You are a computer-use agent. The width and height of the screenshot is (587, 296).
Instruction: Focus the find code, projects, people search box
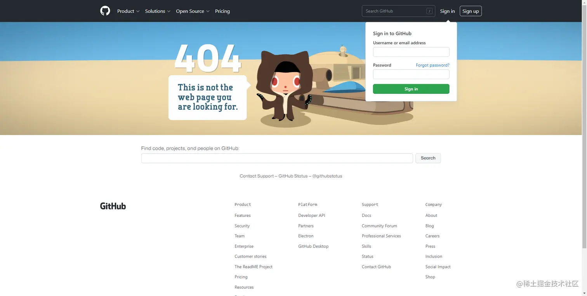click(x=277, y=158)
